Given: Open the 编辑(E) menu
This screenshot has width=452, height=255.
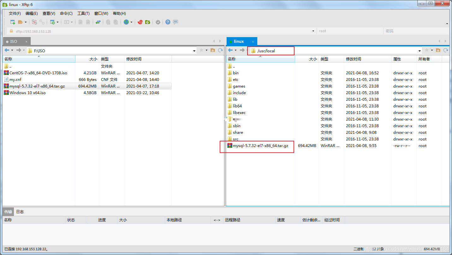Looking at the screenshot, I should [32, 14].
